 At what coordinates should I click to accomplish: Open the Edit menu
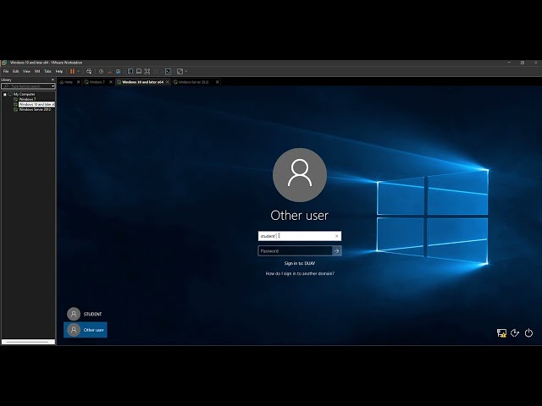(15, 71)
